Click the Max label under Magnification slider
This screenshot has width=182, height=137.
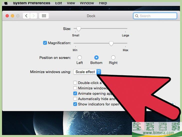pos(125,50)
